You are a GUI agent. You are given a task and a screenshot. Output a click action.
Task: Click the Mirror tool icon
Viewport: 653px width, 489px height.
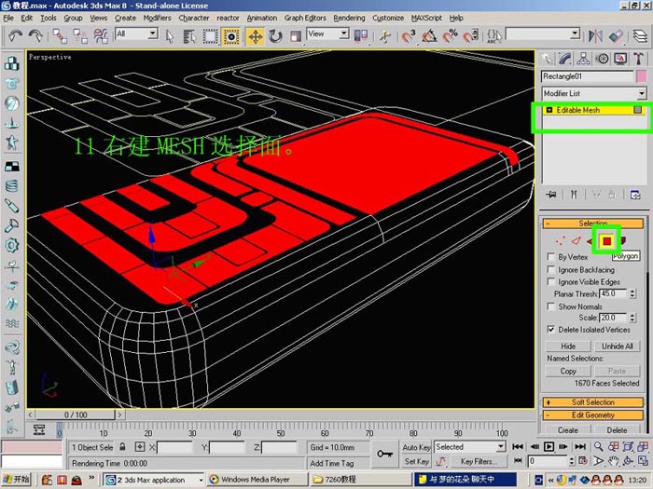595,36
